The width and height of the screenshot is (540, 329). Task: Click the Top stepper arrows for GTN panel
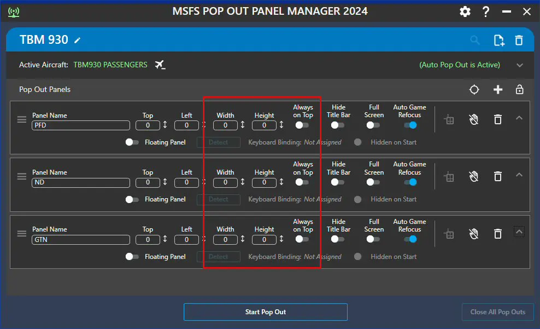(165, 239)
